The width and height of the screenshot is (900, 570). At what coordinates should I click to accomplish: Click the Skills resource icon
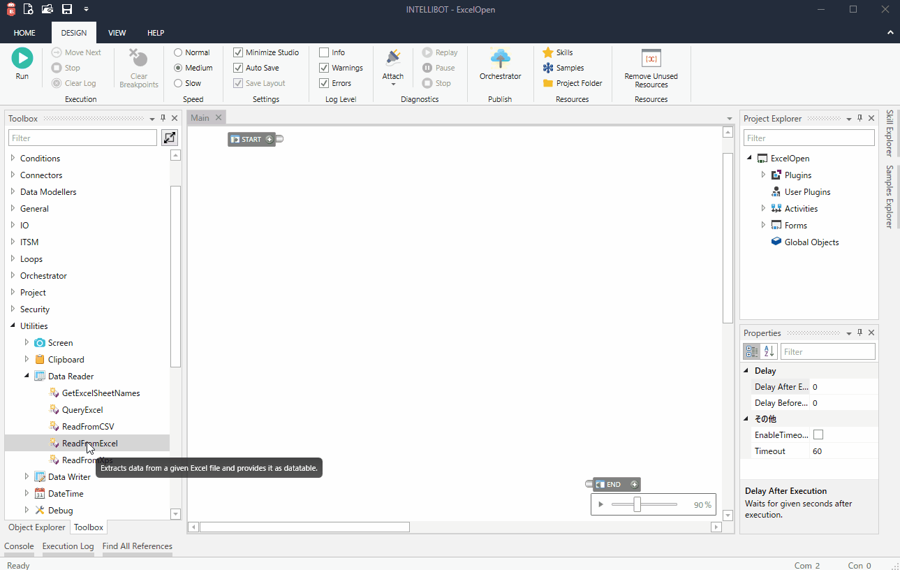[550, 52]
